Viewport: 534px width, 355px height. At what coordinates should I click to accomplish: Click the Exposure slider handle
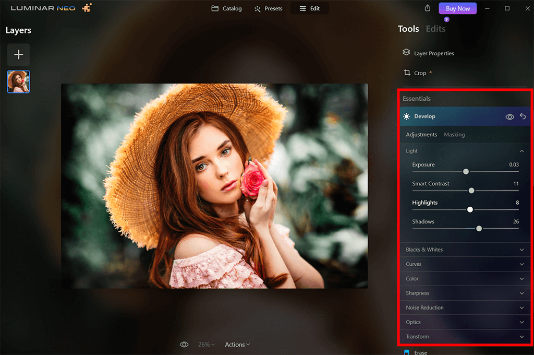466,172
